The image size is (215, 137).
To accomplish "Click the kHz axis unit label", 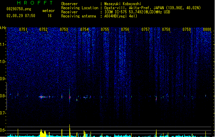I will tap(3, 28).
